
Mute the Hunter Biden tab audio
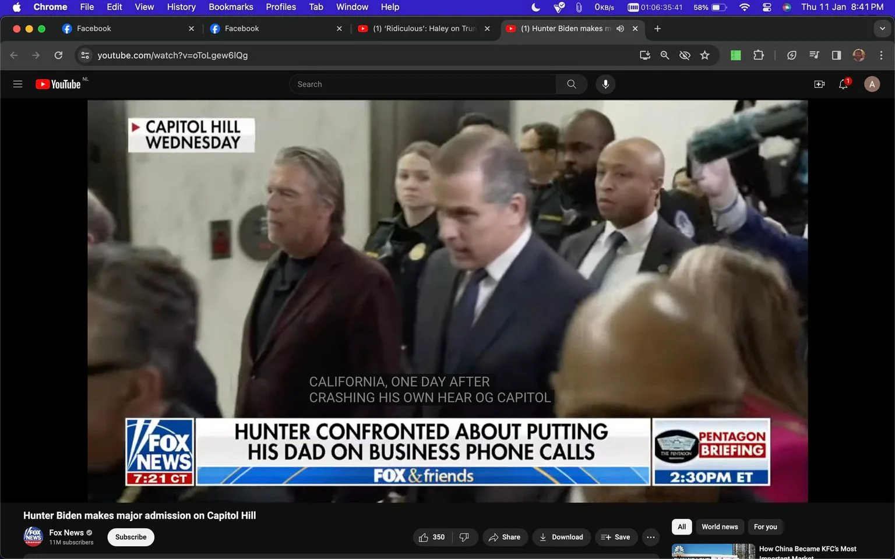pyautogui.click(x=620, y=29)
